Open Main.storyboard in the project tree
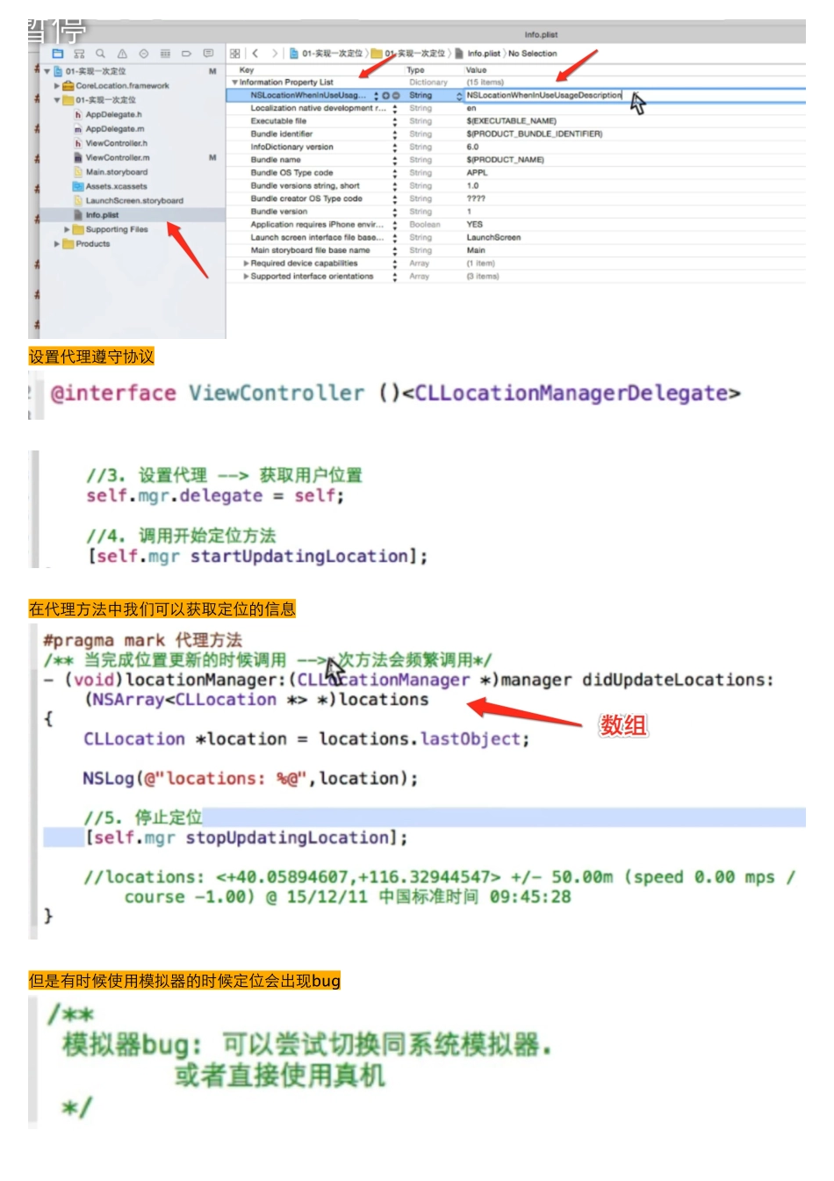 (116, 172)
